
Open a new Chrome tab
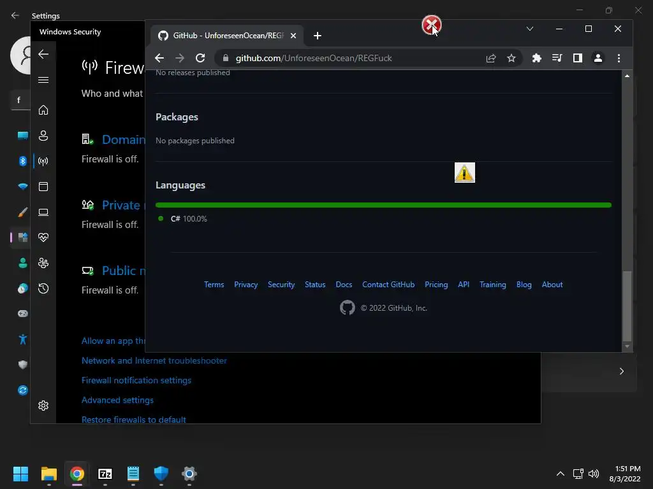coord(318,36)
